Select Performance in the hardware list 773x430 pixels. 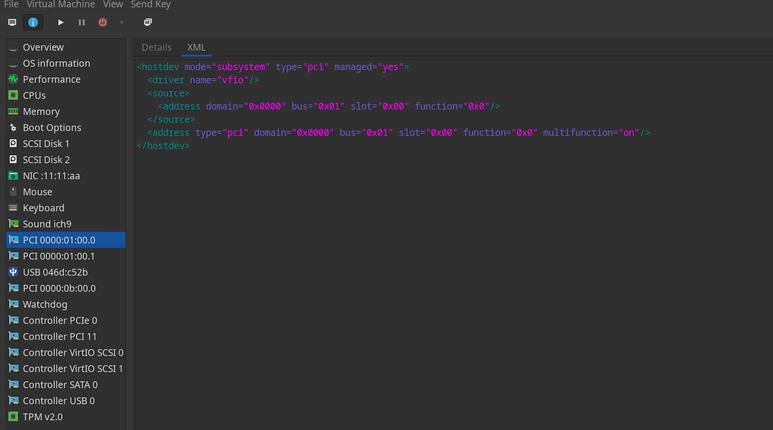pos(52,79)
